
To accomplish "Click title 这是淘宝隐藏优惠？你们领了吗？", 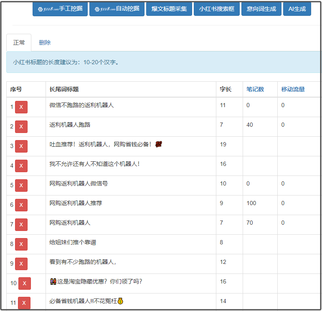I will (x=99, y=281).
